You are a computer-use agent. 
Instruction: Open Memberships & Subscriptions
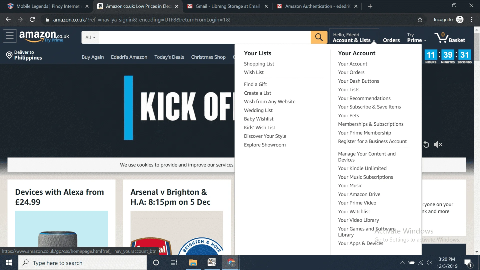coord(371,124)
